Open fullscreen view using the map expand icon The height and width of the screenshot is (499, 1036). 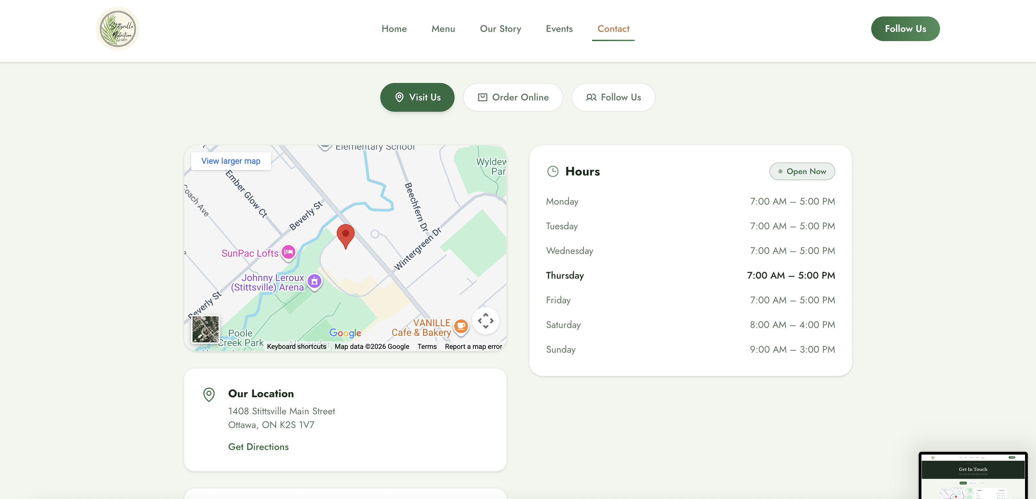coord(486,321)
